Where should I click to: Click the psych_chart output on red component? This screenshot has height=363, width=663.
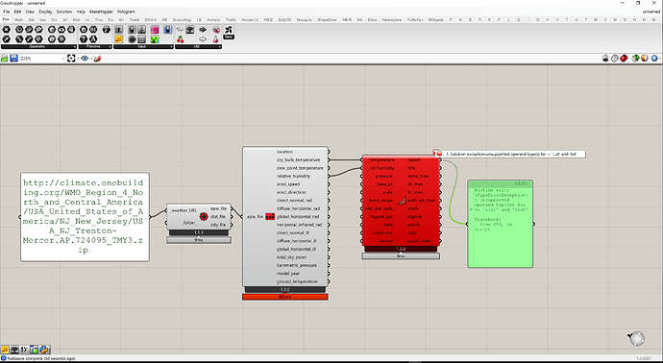point(420,241)
